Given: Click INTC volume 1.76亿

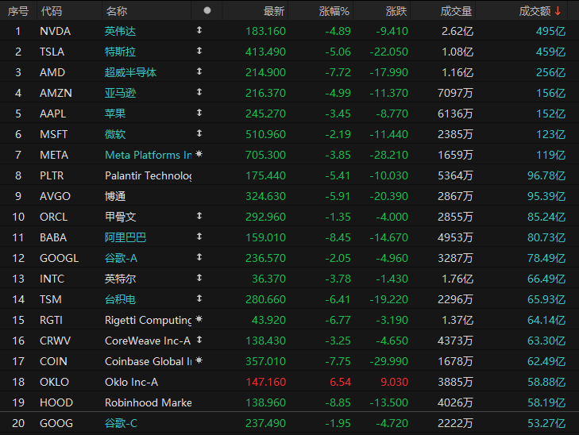Looking at the screenshot, I should [457, 279].
